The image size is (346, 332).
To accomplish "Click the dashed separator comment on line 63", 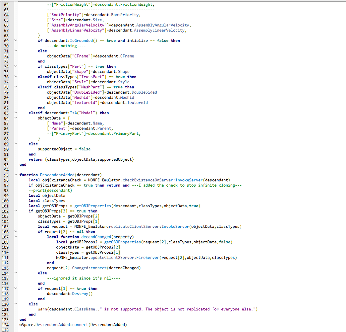I will pyautogui.click(x=101, y=10).
